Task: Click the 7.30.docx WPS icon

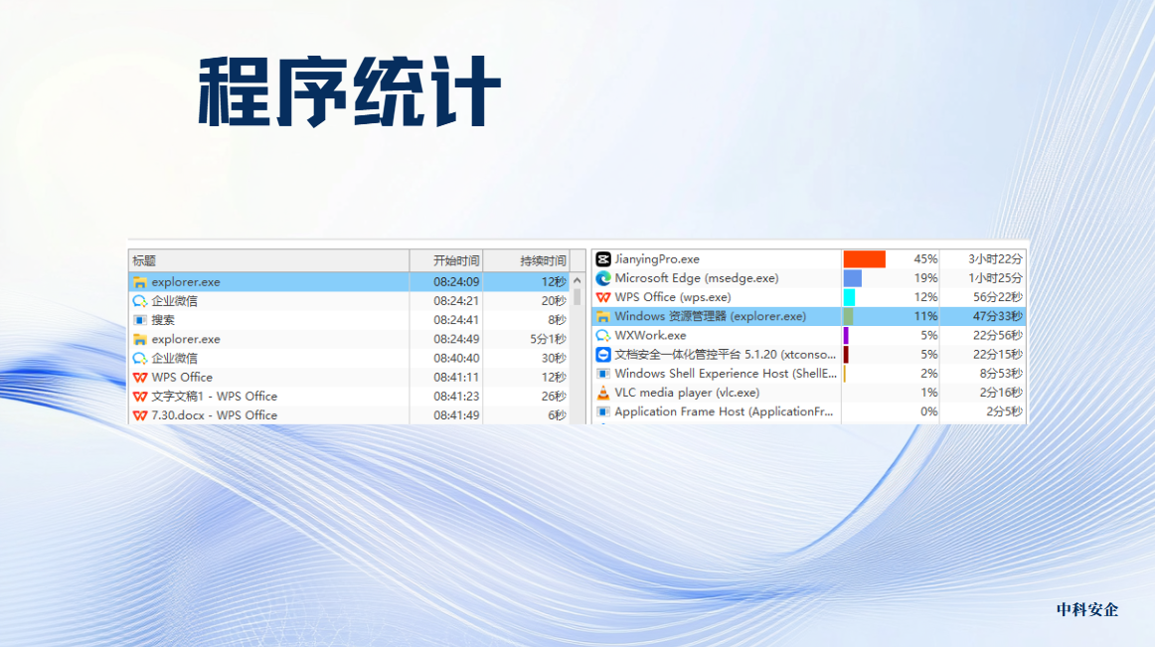Action: [x=140, y=415]
